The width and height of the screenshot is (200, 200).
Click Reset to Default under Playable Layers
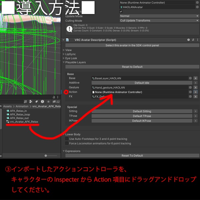(132, 67)
